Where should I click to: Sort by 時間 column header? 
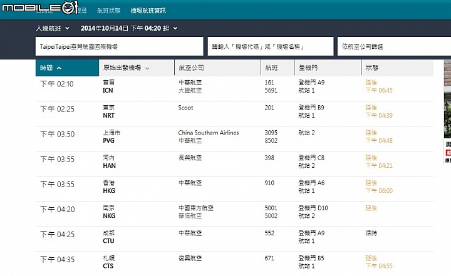click(x=67, y=68)
